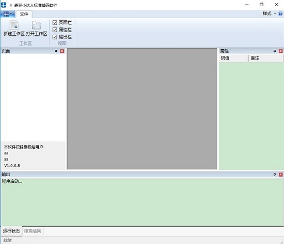
Task: Expand the 样式 style dropdown
Action: click(x=270, y=13)
